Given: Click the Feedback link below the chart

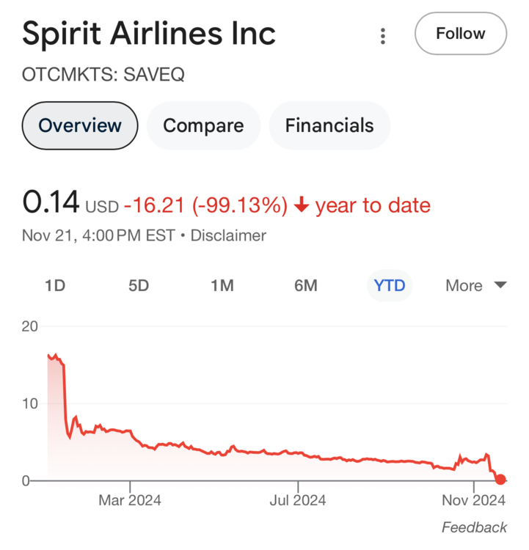Looking at the screenshot, I should click(x=474, y=527).
